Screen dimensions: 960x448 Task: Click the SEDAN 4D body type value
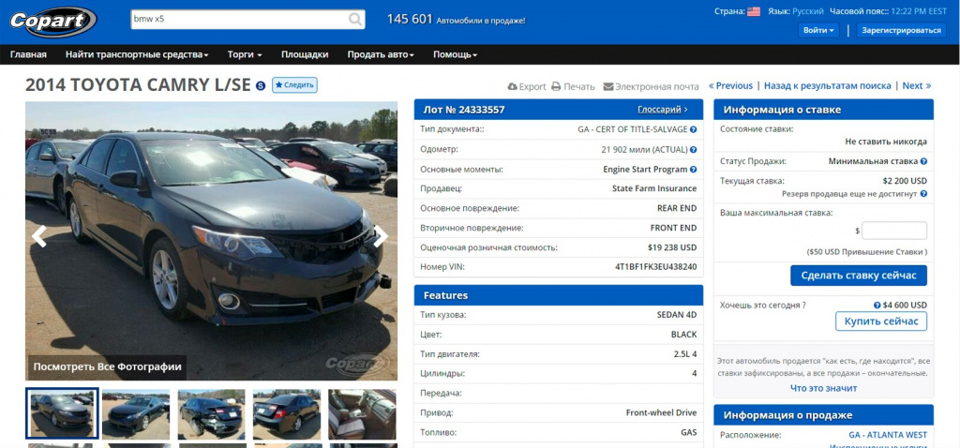677,315
